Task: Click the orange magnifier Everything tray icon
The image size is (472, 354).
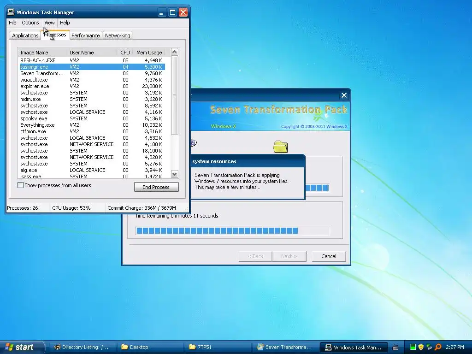Action: pos(438,347)
